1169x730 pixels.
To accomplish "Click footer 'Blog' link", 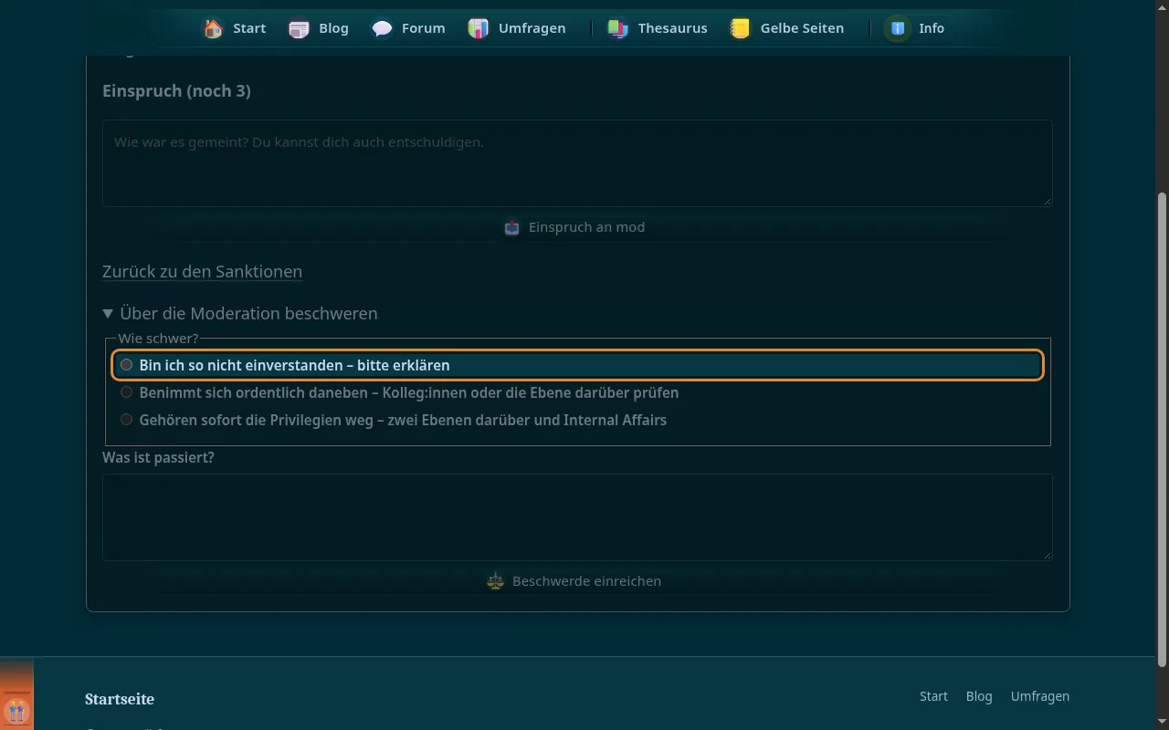I will [979, 696].
